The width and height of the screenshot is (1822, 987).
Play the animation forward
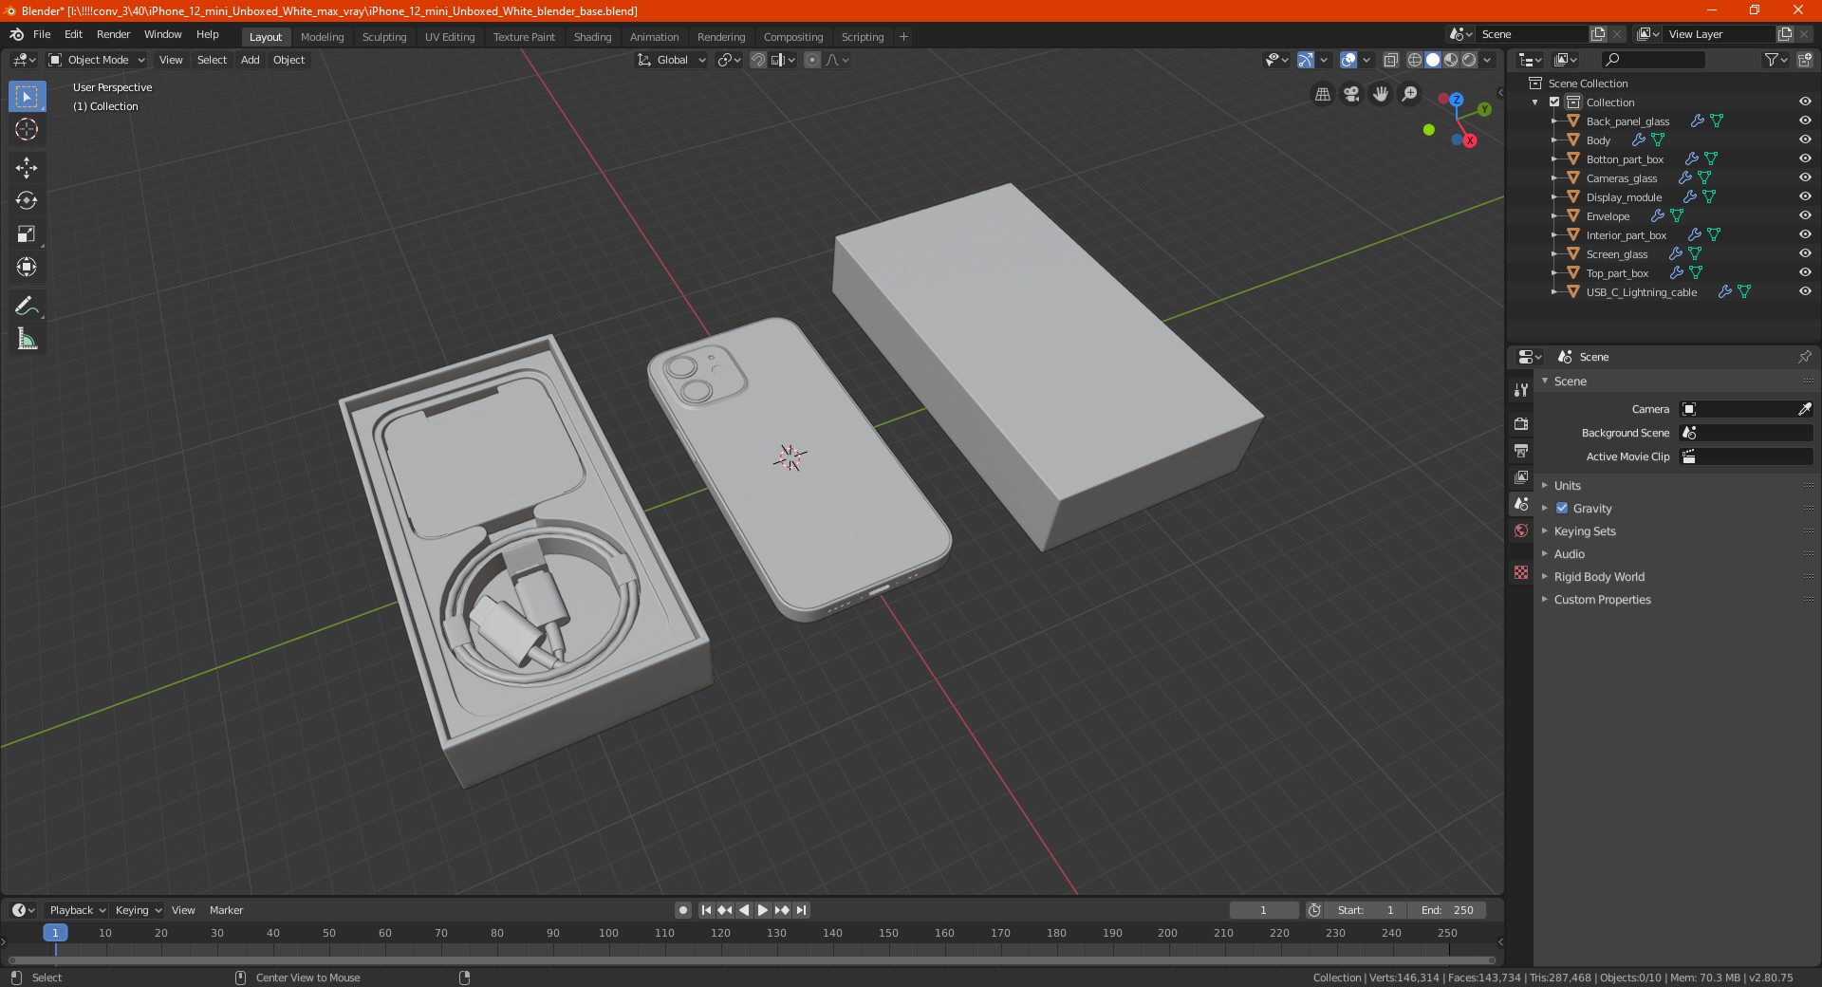click(763, 910)
